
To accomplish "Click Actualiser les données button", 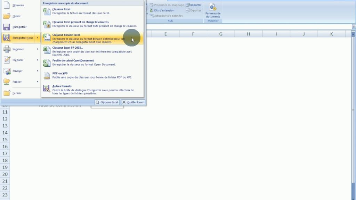I will tap(166, 16).
